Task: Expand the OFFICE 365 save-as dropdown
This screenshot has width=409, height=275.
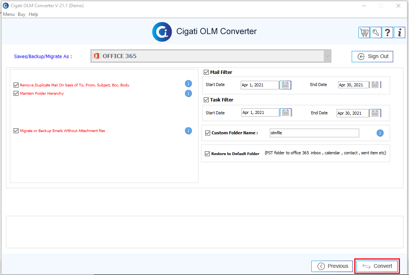Action: click(x=327, y=56)
